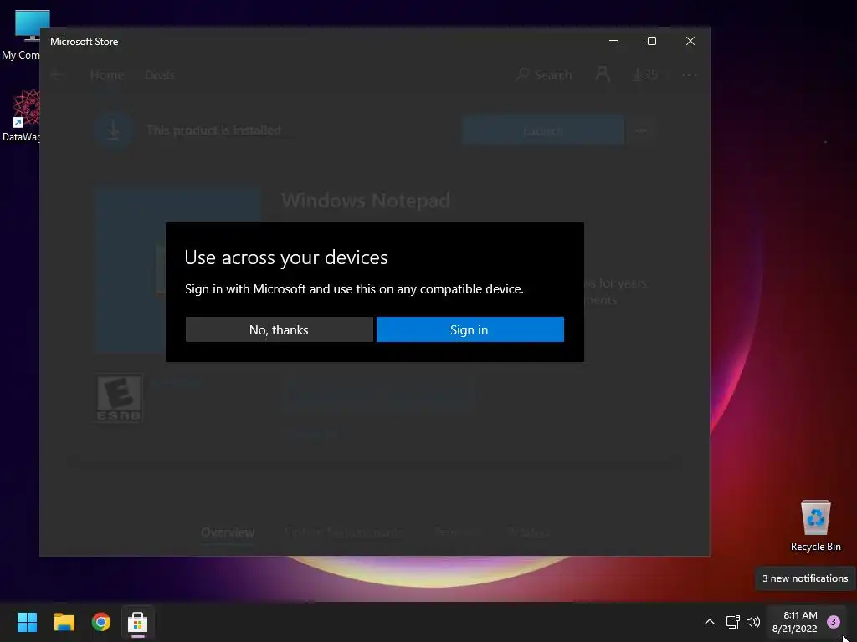The image size is (857, 642).
Task: Open clock showing 8:11 AM
Action: (795, 622)
